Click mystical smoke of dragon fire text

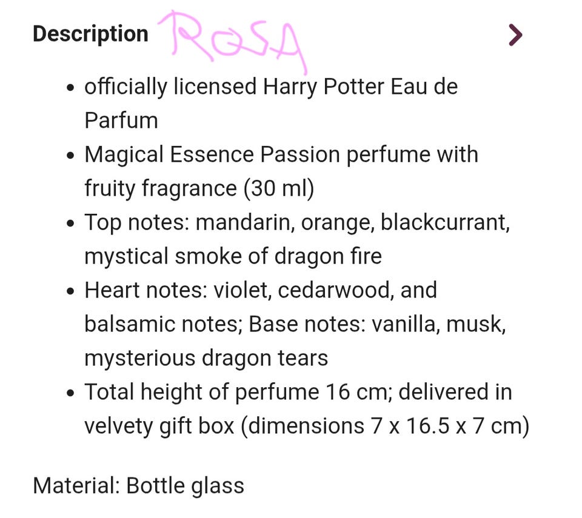[233, 256]
